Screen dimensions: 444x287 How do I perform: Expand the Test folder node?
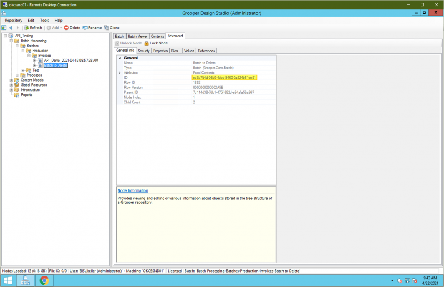pyautogui.click(x=23, y=71)
